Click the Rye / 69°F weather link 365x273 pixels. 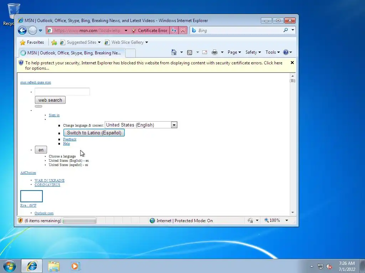(28, 205)
